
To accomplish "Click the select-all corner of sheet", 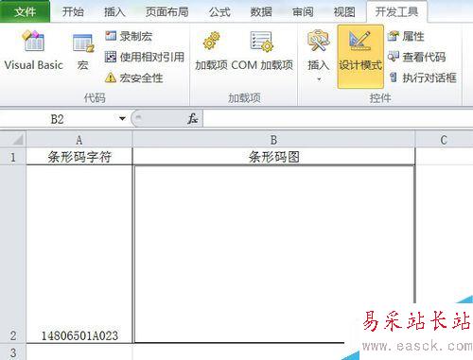I will tap(13, 139).
